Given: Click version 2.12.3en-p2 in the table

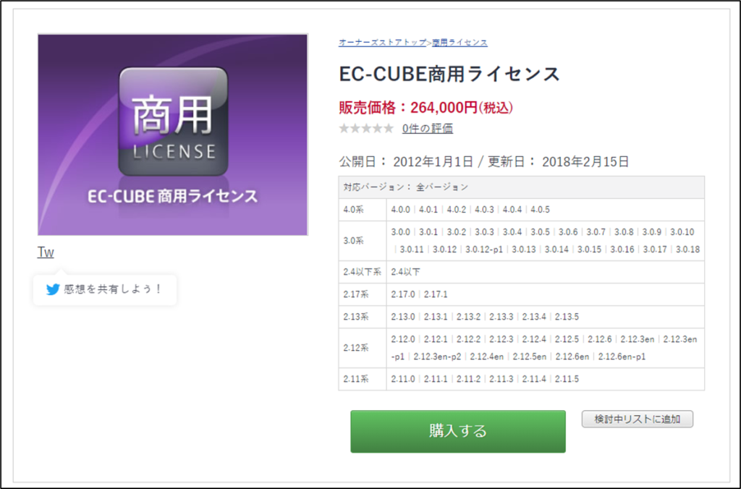Looking at the screenshot, I should [437, 356].
